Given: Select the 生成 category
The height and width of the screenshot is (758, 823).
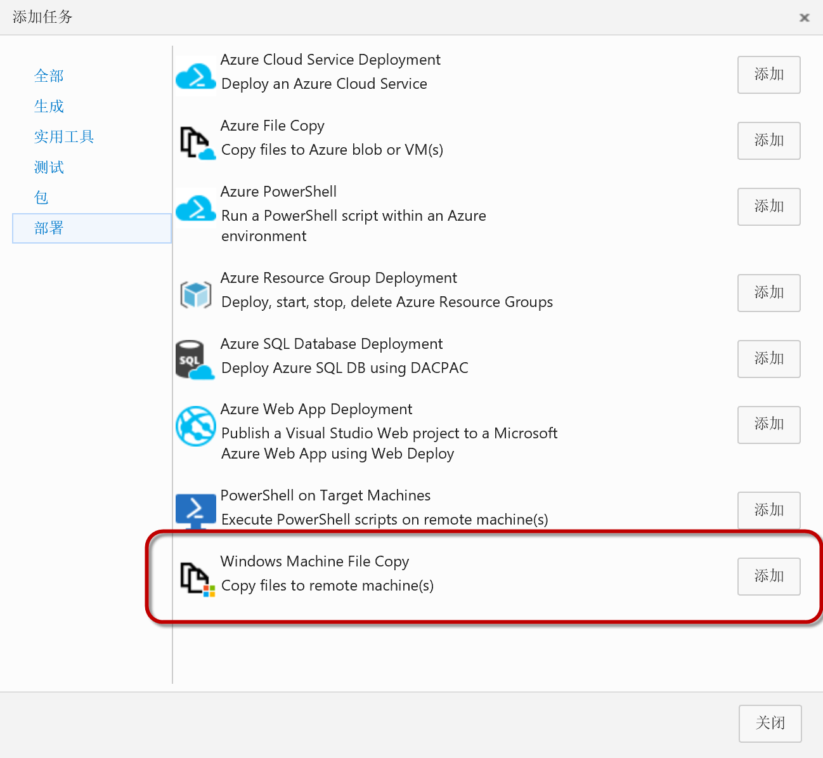Looking at the screenshot, I should pyautogui.click(x=49, y=107).
